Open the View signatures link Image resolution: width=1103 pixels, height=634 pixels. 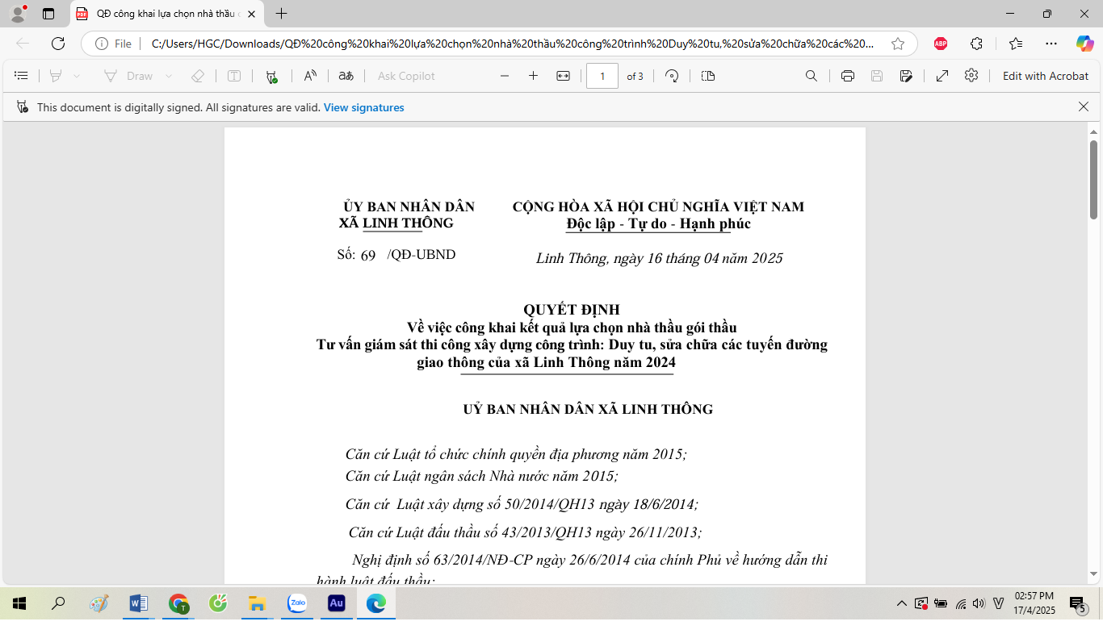[364, 107]
